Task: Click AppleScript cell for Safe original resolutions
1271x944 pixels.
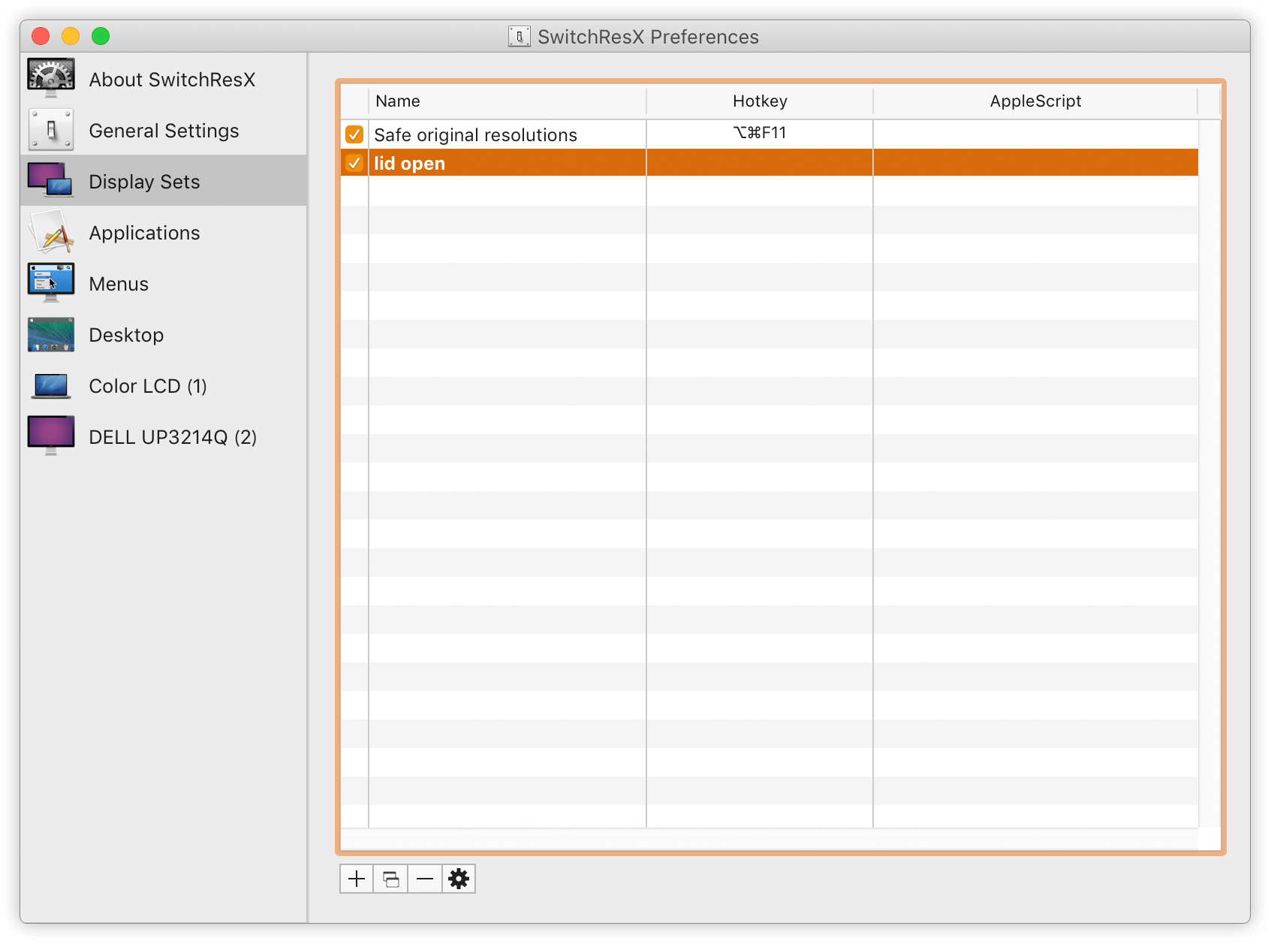Action: pyautogui.click(x=1035, y=134)
